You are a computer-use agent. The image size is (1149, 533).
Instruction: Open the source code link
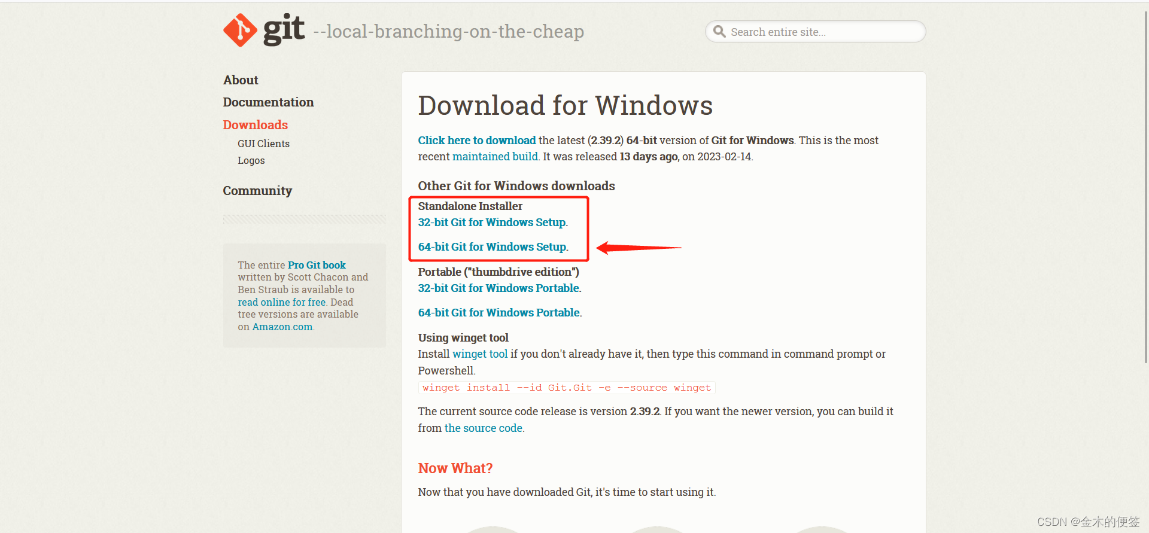point(484,428)
